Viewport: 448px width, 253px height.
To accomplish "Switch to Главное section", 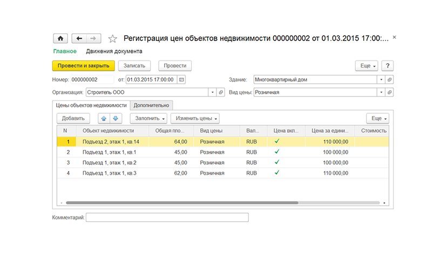I will [x=65, y=51].
